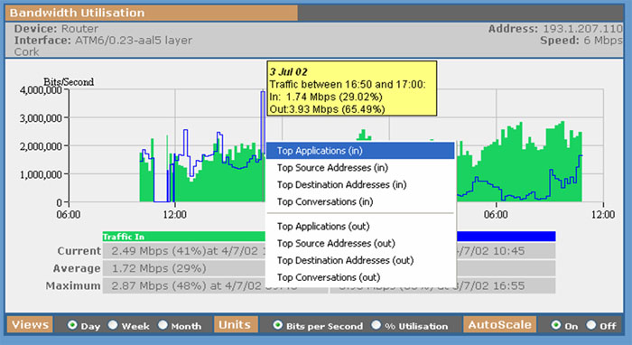632x345 pixels.
Task: Select Bits per Second units
Action: [x=278, y=325]
